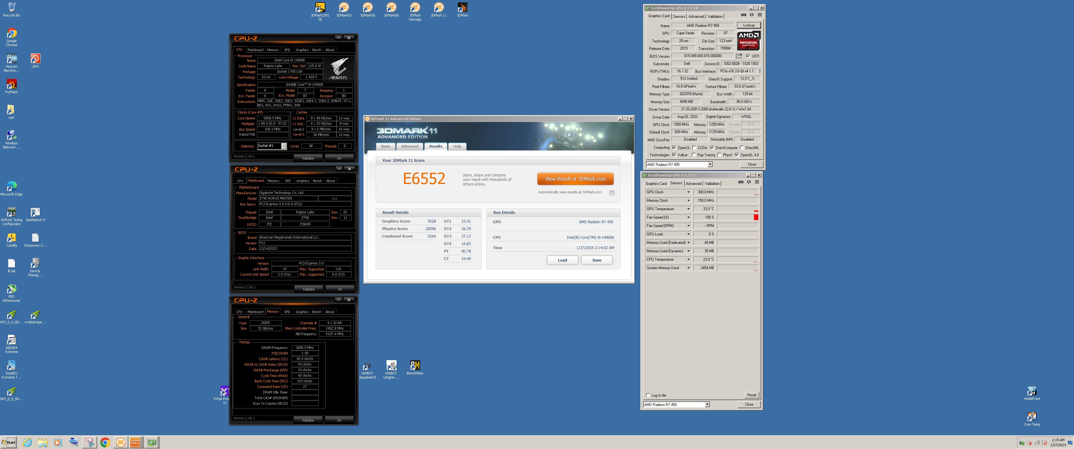The width and height of the screenshot is (1074, 449).
Task: Click the AORUS CPU-Z taskbar icon
Action: (x=135, y=442)
